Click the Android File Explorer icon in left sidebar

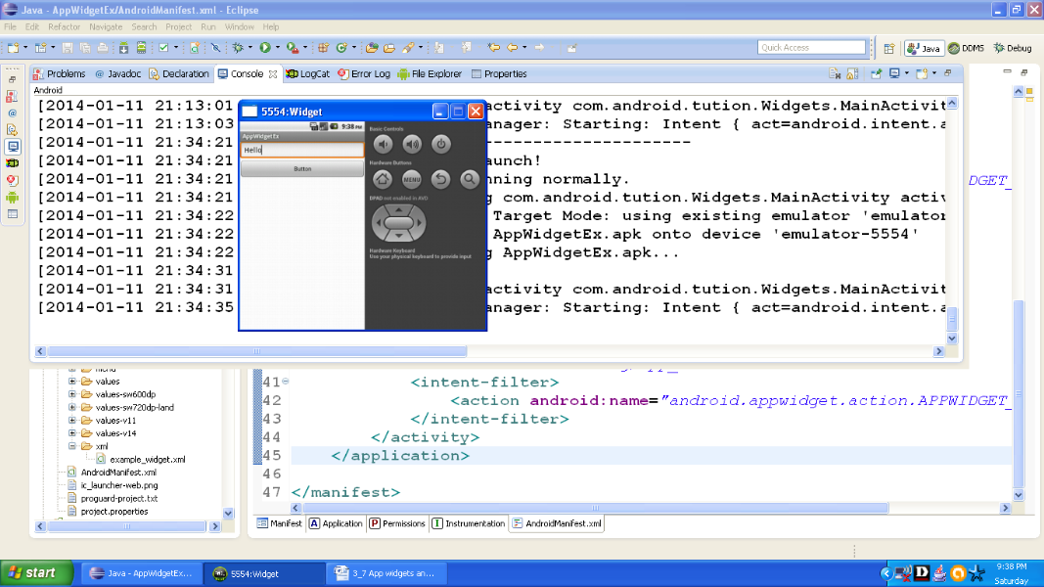tap(12, 197)
